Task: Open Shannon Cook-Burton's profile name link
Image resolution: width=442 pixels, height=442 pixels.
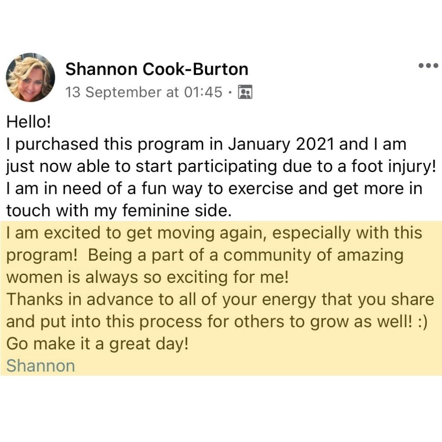Action: [x=157, y=69]
